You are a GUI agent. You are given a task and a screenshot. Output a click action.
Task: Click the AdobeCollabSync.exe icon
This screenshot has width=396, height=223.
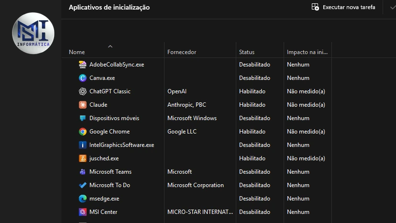(83, 65)
